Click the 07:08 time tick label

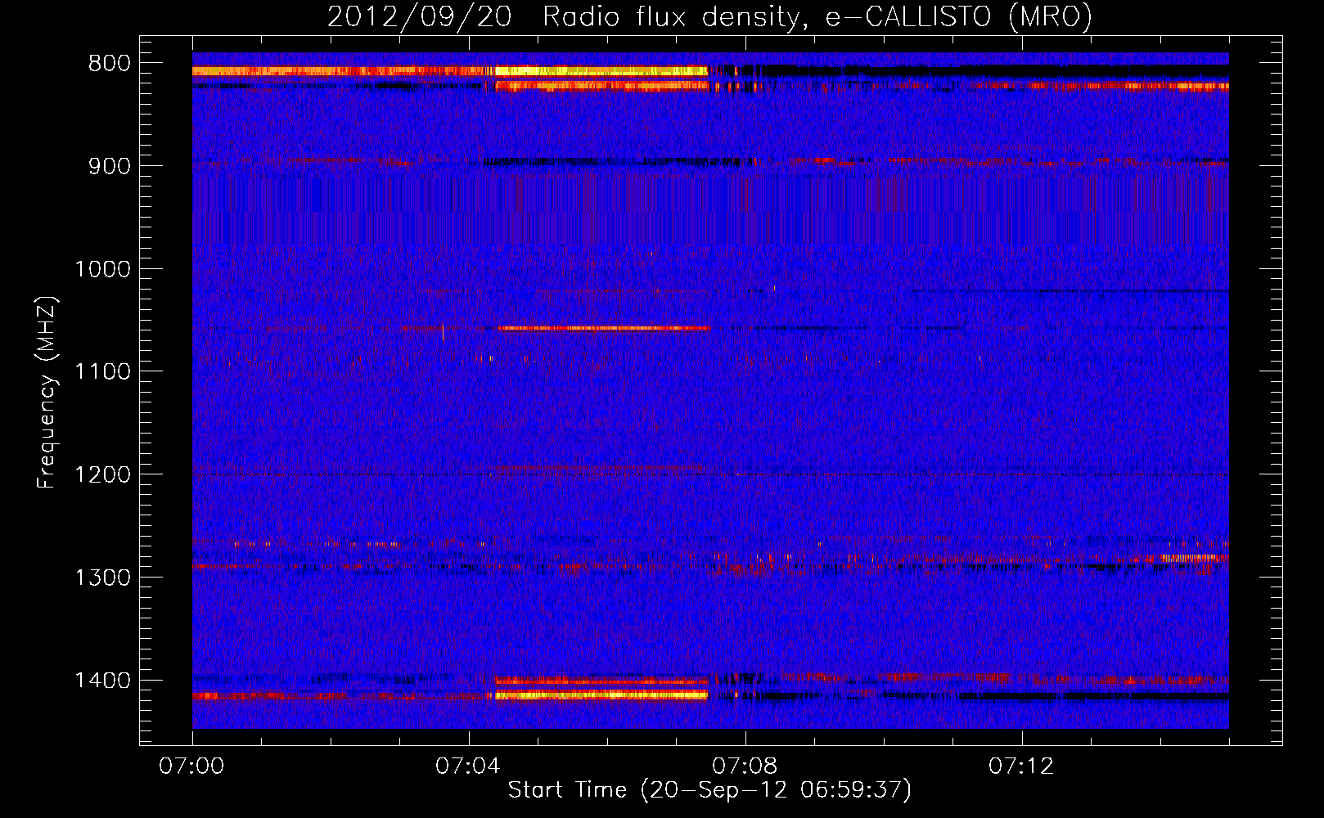pos(745,766)
